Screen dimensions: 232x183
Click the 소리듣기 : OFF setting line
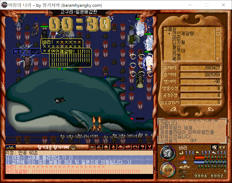point(178,141)
